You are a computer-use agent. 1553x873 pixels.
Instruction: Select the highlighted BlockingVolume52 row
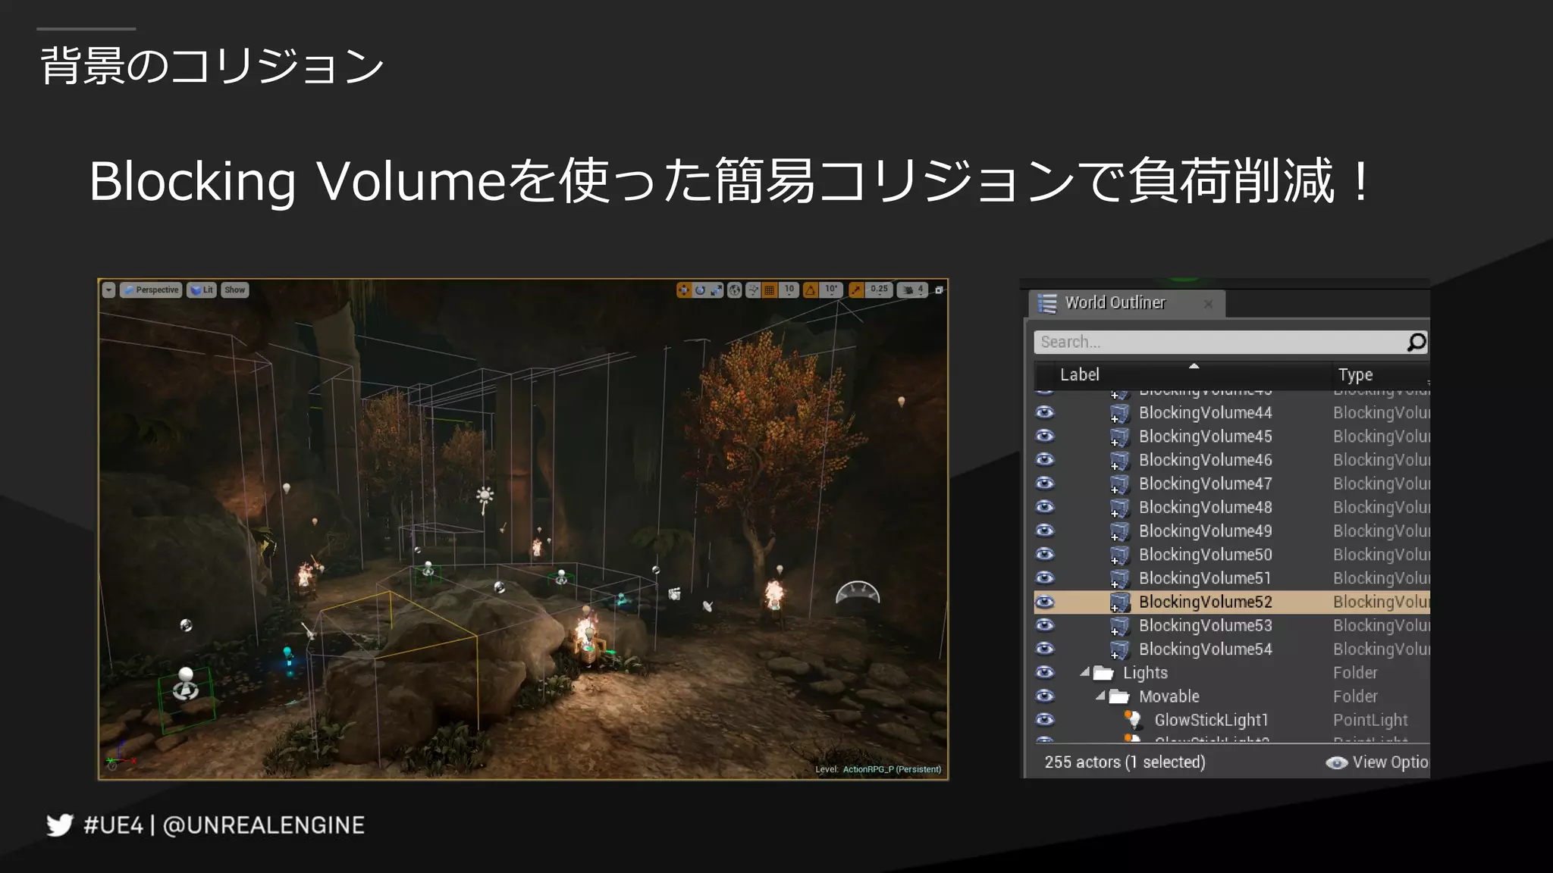pyautogui.click(x=1231, y=602)
